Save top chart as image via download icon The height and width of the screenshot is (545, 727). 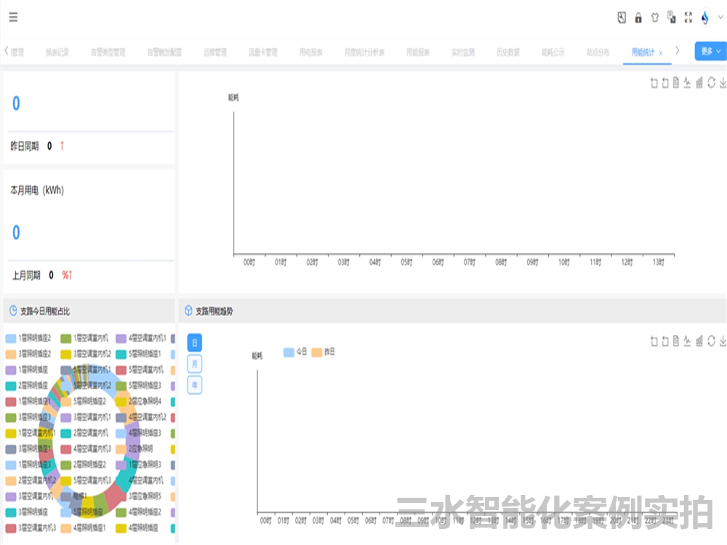click(x=722, y=83)
